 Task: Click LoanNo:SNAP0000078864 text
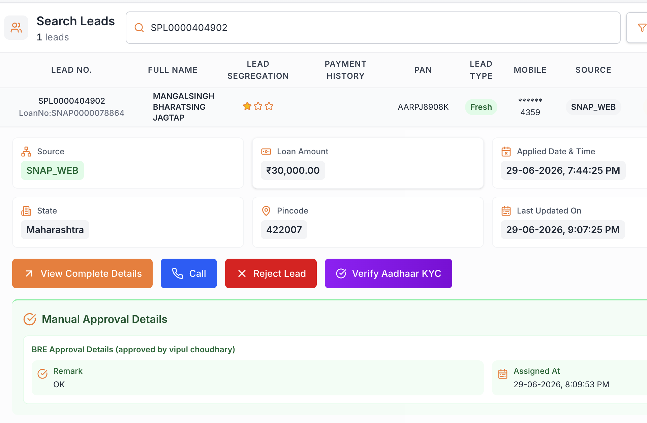72,113
